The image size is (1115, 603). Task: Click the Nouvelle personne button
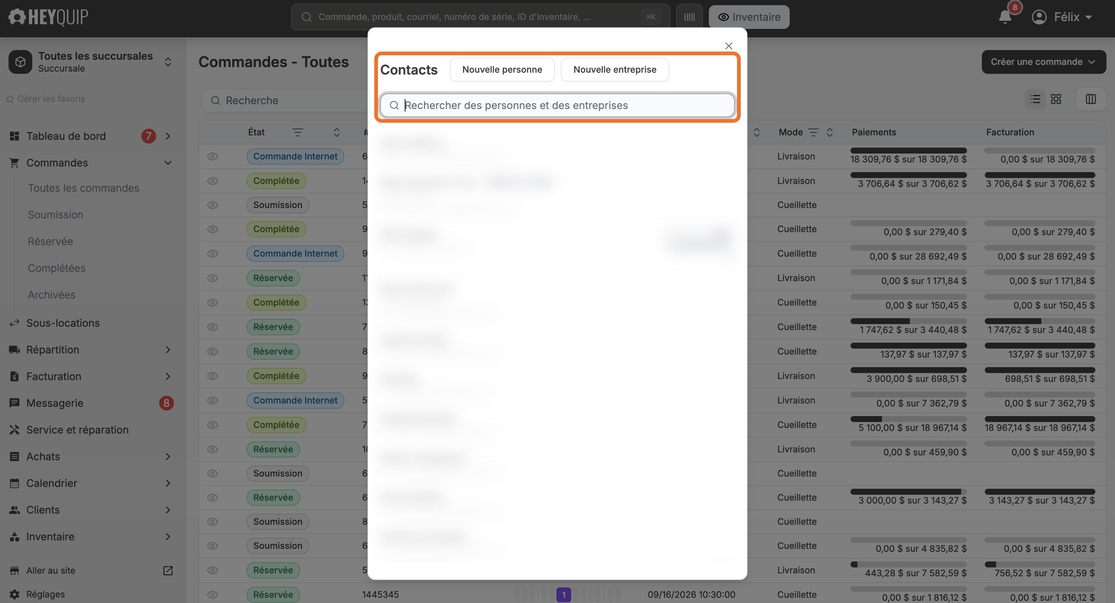(502, 70)
